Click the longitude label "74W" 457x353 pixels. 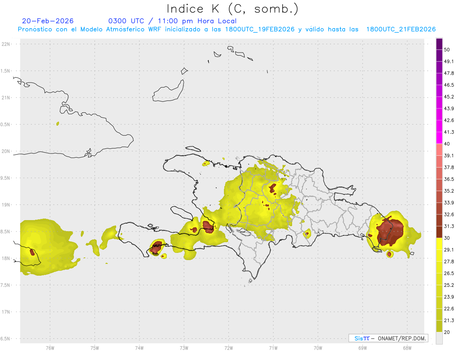coord(139,348)
